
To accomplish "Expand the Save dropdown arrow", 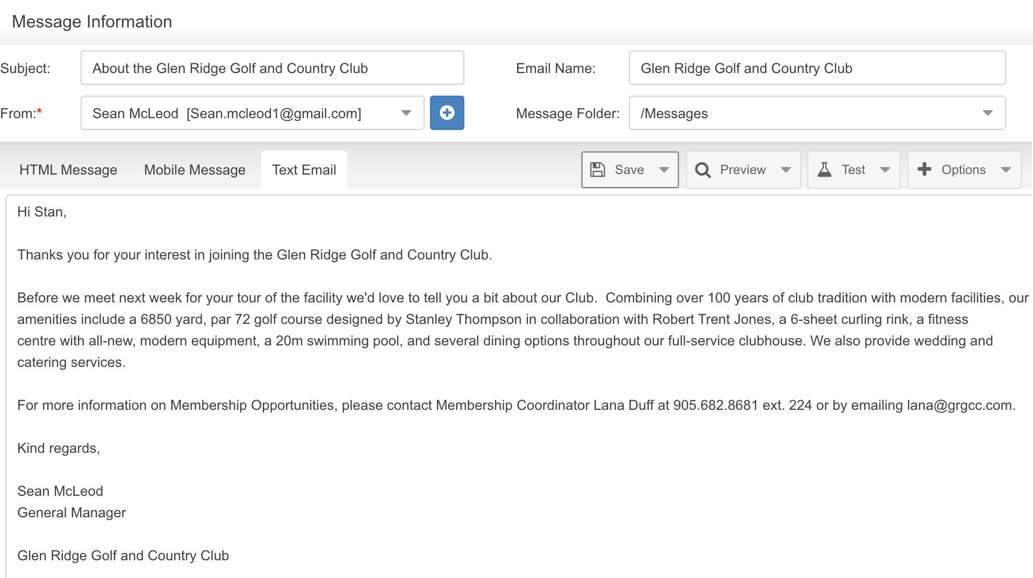I will (664, 170).
